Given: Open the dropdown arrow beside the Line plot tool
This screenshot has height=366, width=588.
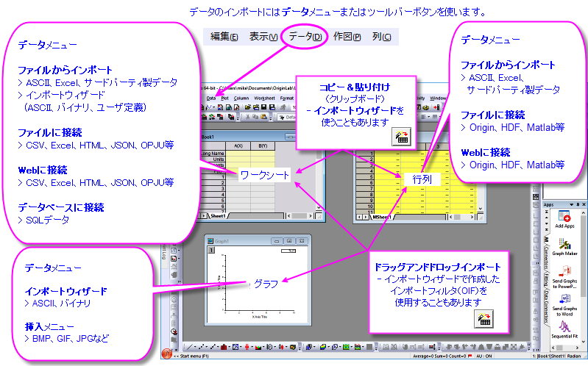Looking at the screenshot, I should 195,347.
